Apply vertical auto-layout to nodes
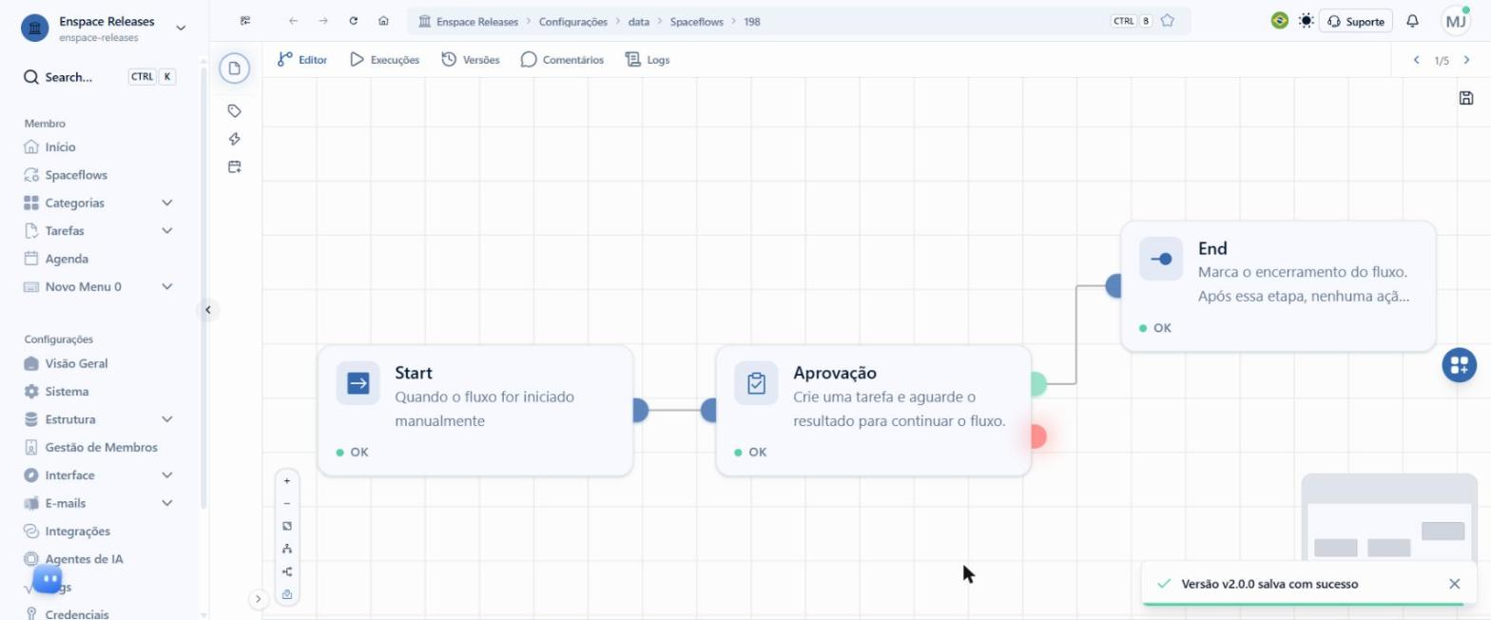Screen dimensions: 1491x620 tap(287, 549)
